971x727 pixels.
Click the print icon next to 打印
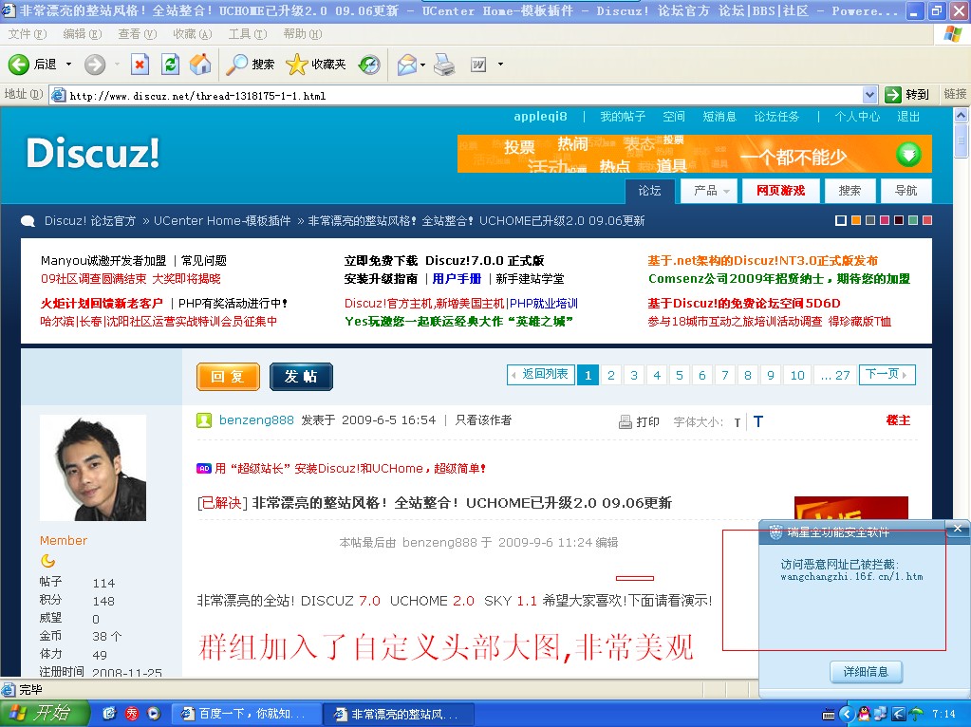pyautogui.click(x=625, y=421)
